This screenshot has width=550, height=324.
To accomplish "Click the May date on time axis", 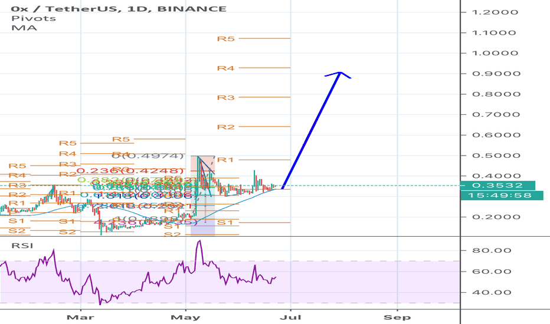I will (x=185, y=318).
